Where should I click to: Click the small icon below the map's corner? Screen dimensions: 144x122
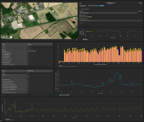point(76,40)
